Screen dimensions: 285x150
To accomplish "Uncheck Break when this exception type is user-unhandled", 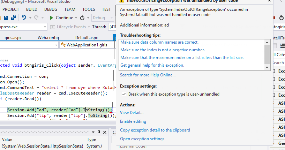I will pyautogui.click(x=124, y=94).
